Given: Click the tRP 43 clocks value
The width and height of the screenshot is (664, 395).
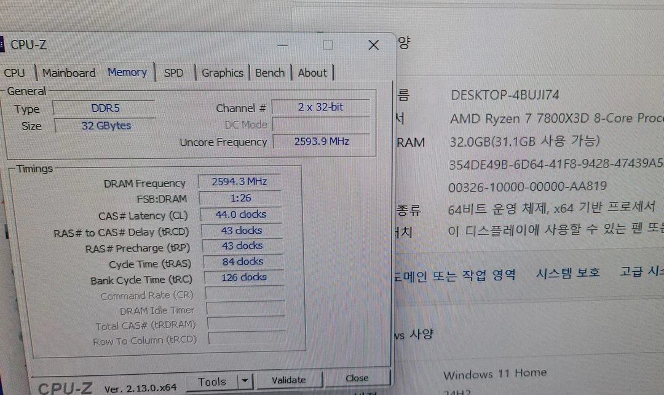Looking at the screenshot, I should click(x=243, y=246).
